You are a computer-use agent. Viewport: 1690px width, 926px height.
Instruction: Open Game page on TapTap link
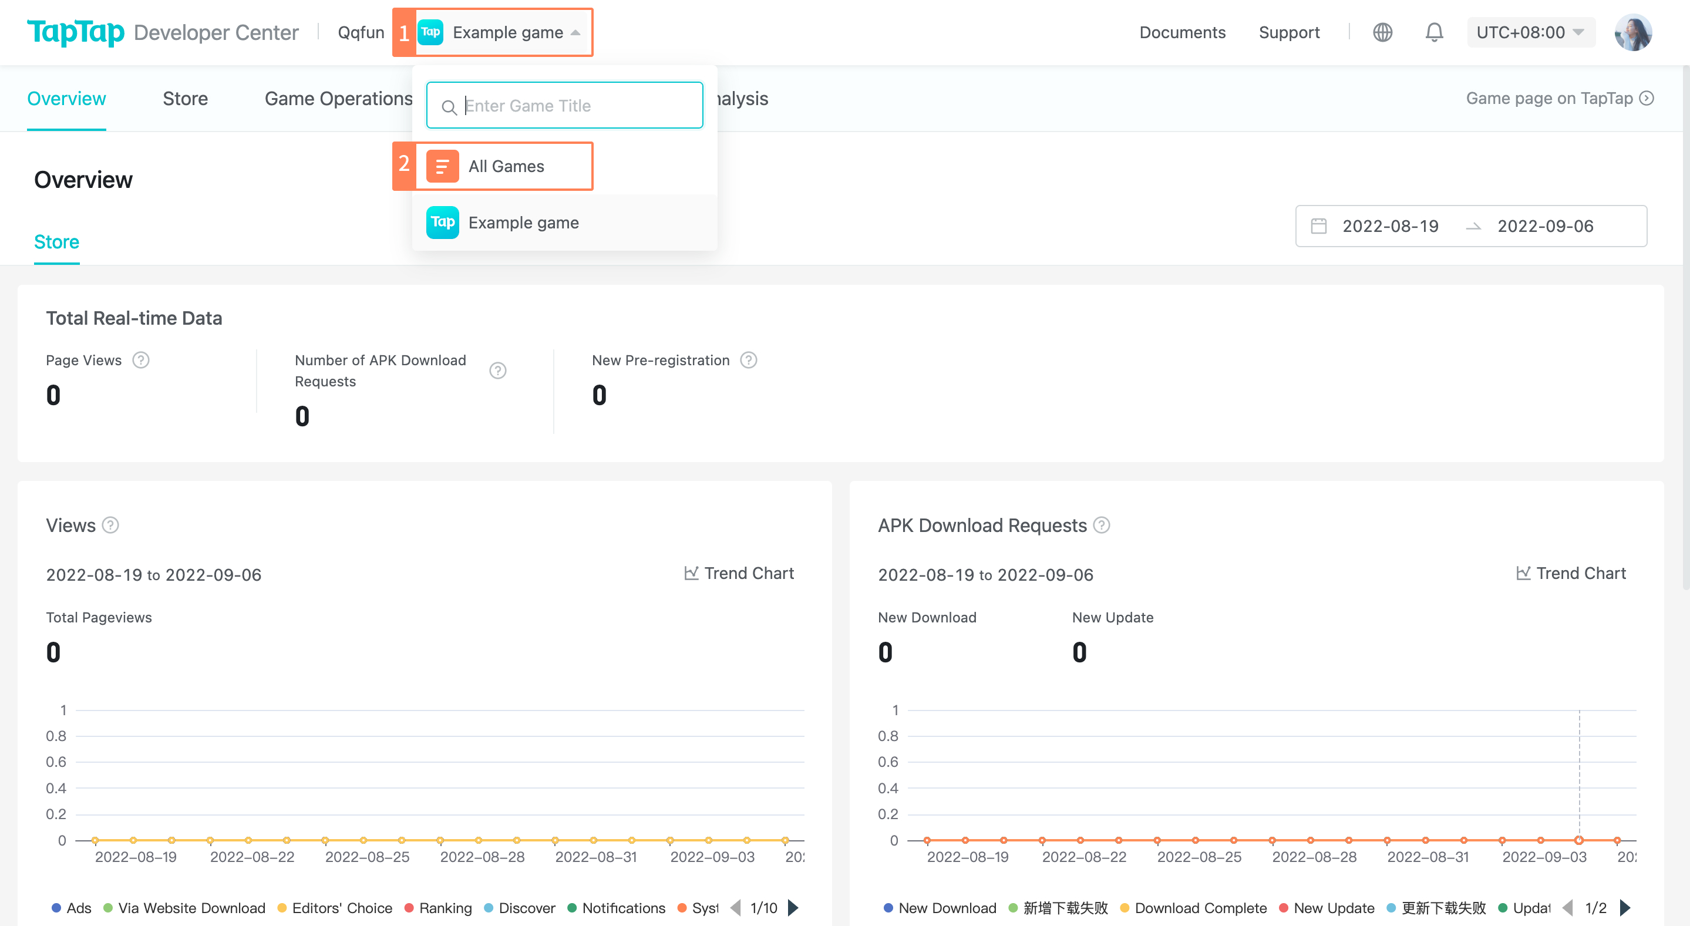(x=1560, y=99)
